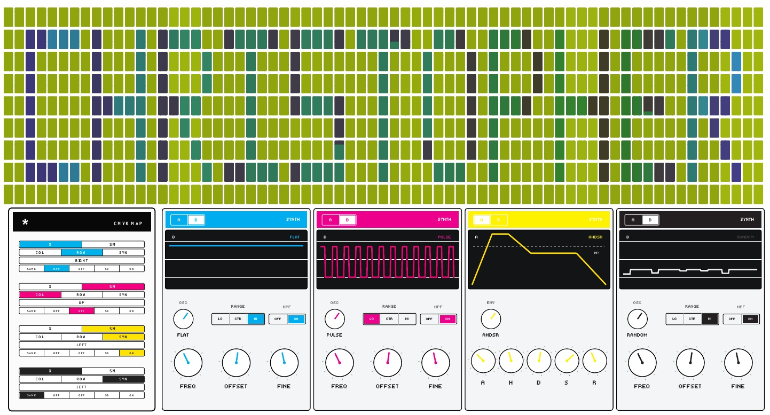Turn cyan synth HPF off
The width and height of the screenshot is (770, 415).
278,319
